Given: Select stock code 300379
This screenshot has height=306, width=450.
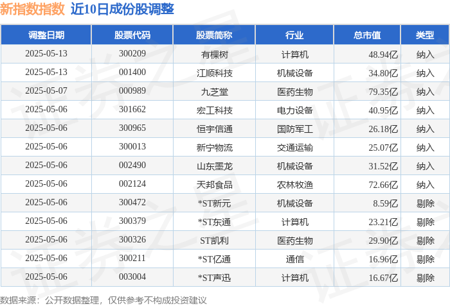Looking at the screenshot, I should tap(132, 221).
